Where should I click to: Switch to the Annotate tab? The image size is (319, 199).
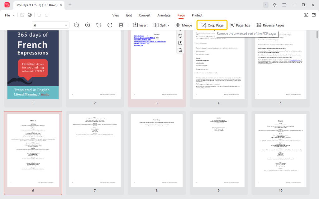164,15
